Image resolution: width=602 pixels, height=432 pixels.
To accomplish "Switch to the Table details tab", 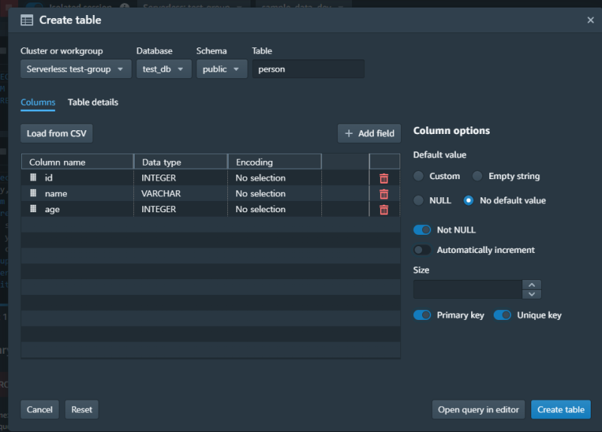I will [x=93, y=102].
